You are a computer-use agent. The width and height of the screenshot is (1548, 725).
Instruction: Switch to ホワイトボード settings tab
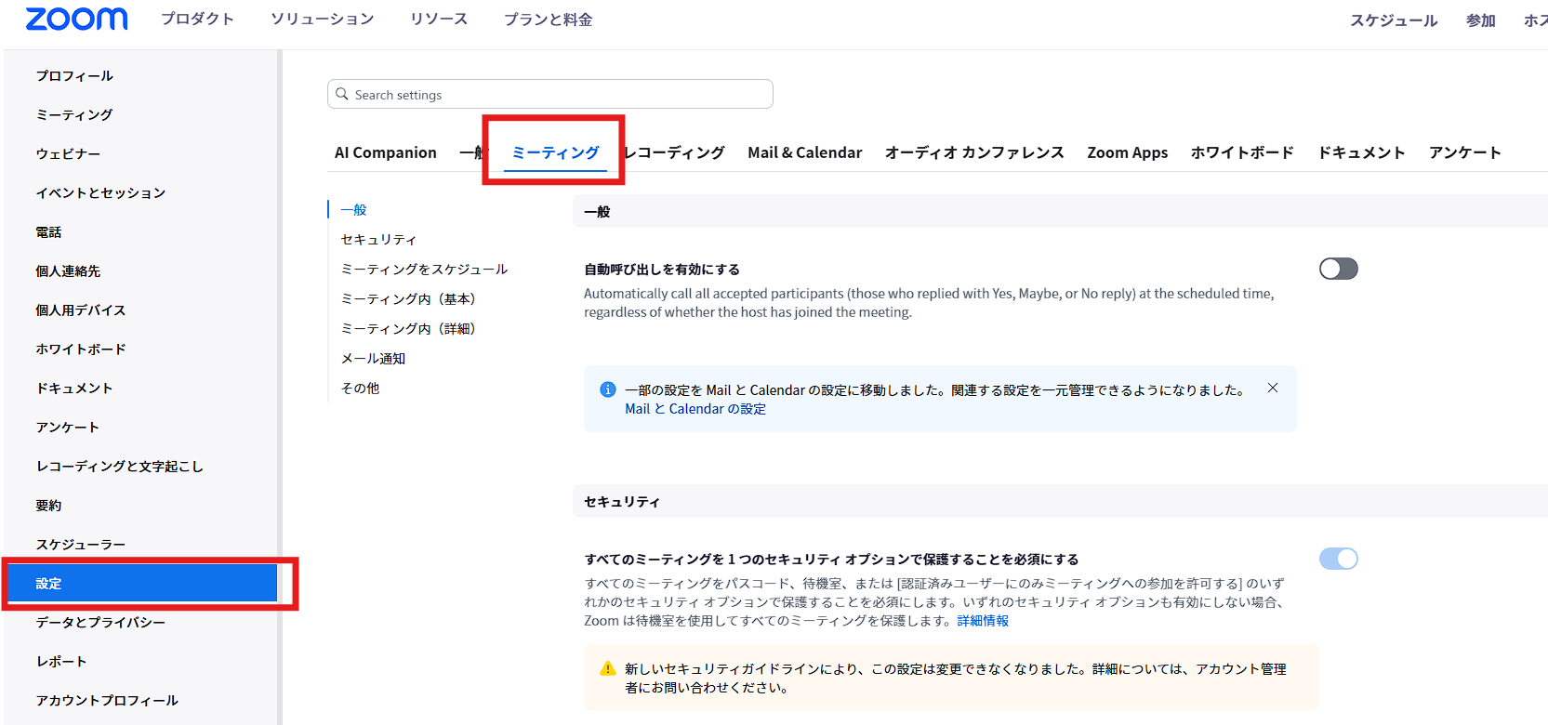coord(1242,152)
